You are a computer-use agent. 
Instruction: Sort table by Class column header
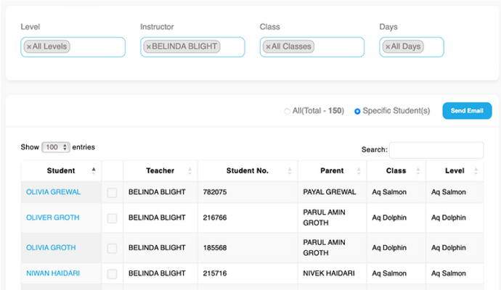click(396, 171)
